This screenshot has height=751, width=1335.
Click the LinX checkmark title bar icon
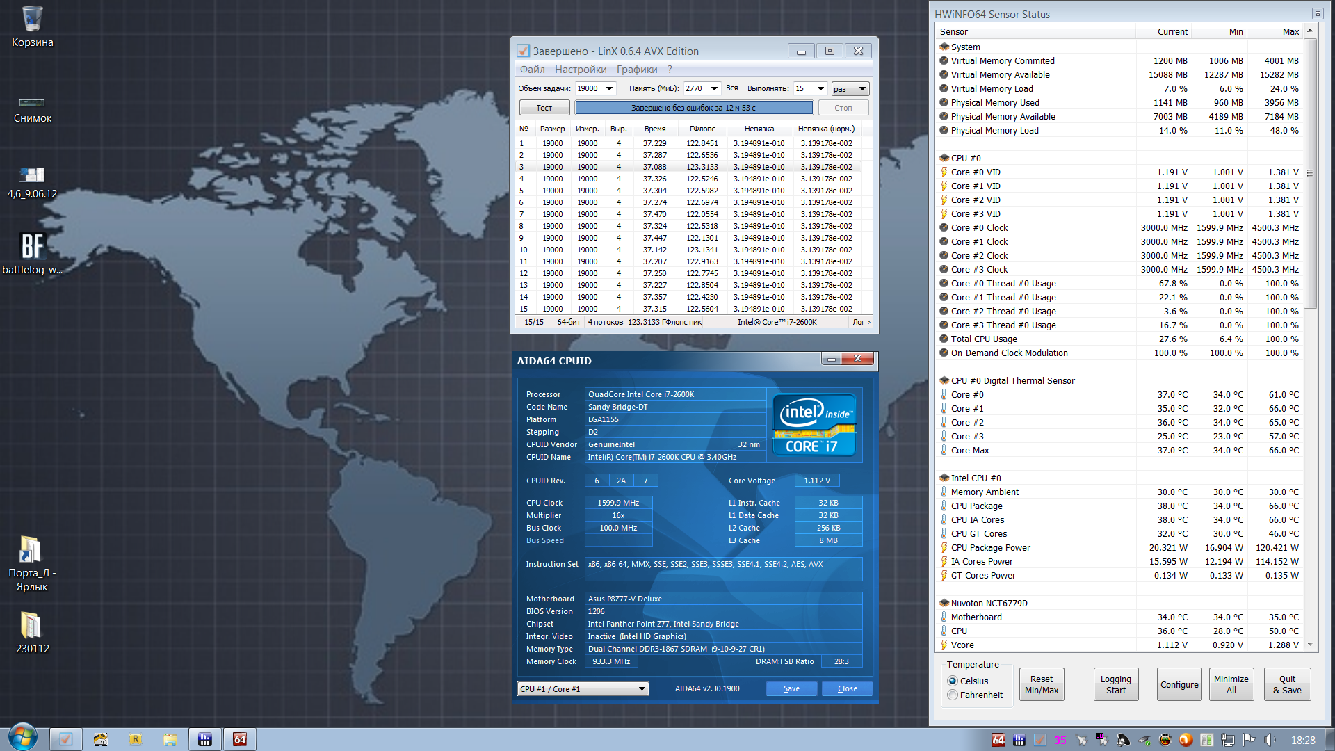pyautogui.click(x=524, y=51)
